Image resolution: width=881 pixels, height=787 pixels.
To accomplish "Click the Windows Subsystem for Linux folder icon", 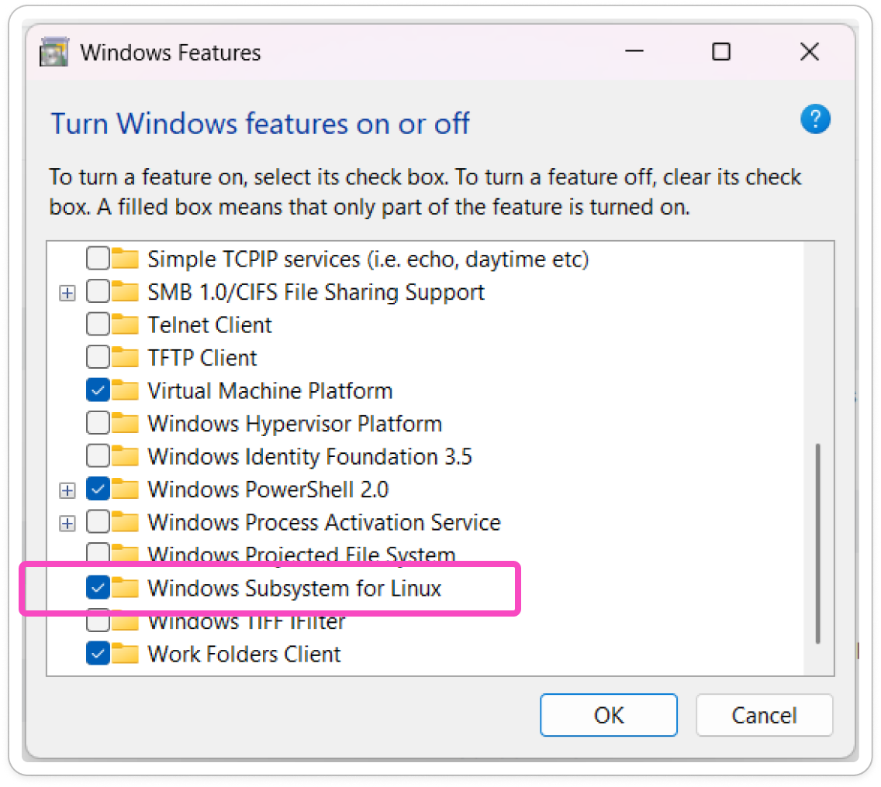I will click(x=124, y=588).
